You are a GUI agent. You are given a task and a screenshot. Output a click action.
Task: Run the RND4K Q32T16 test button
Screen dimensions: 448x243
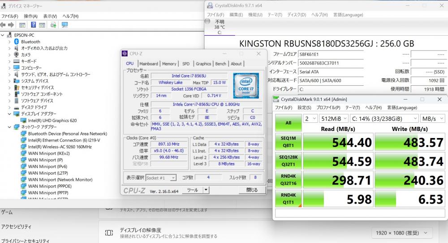[x=288, y=180]
